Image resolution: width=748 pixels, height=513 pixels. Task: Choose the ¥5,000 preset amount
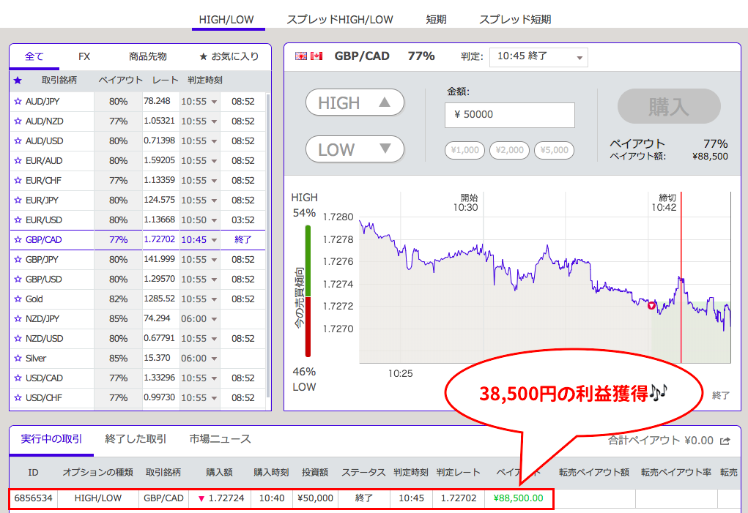pos(554,151)
